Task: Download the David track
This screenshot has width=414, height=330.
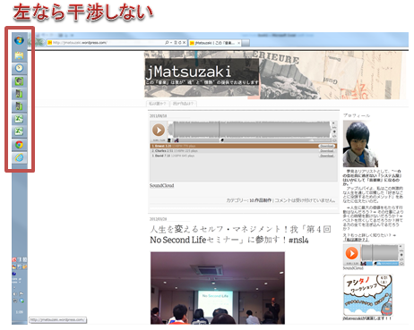Action: (326, 156)
